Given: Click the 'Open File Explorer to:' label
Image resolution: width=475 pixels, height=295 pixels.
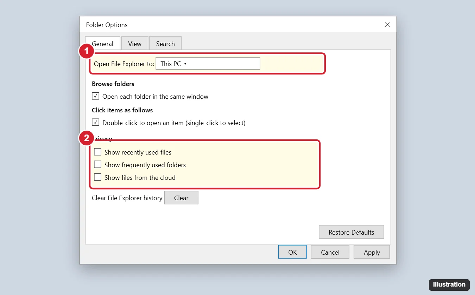Looking at the screenshot, I should 124,64.
